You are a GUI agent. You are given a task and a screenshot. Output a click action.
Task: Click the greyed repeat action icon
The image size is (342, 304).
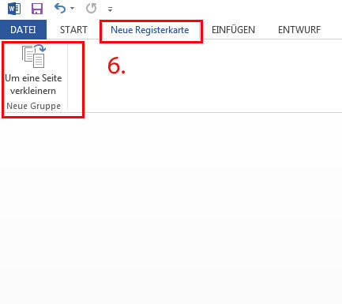point(91,9)
